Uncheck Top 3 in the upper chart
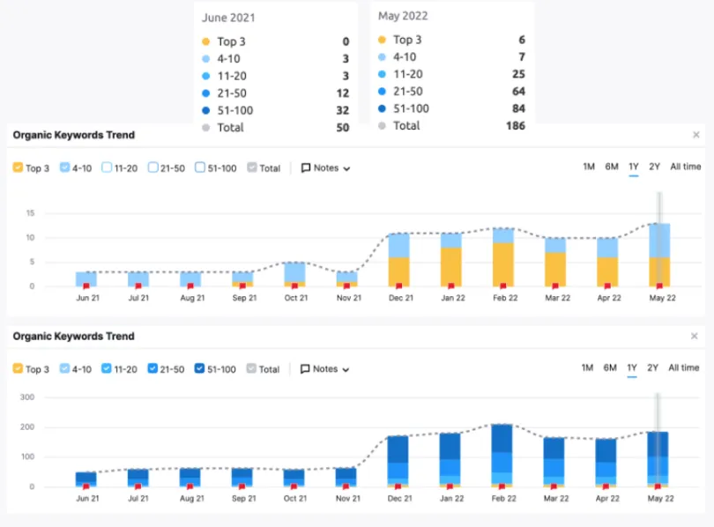 18,167
